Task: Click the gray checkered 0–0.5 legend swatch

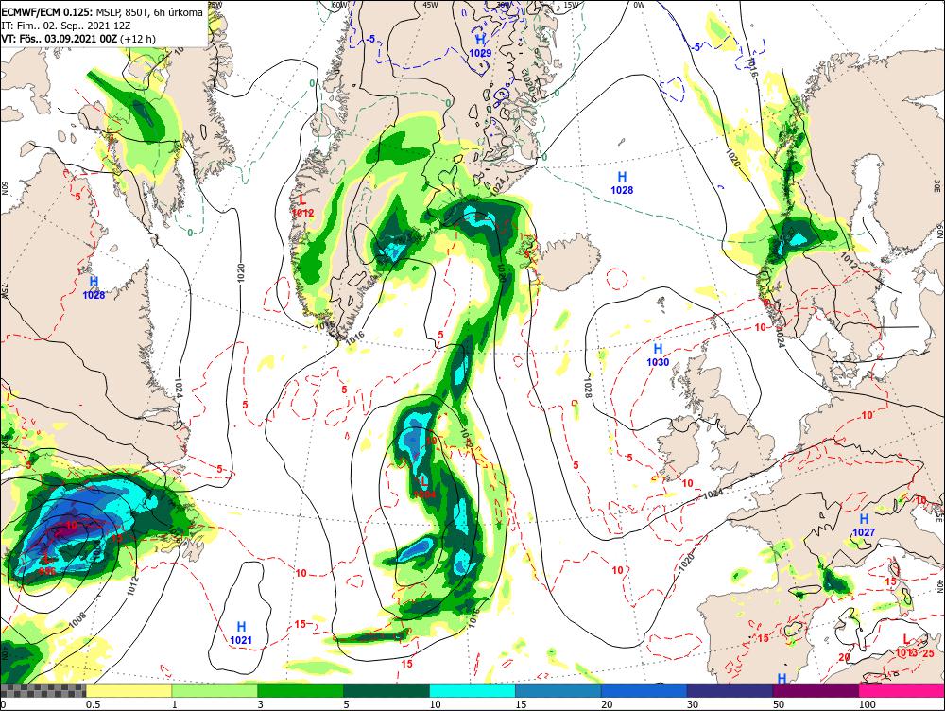Action: (43, 690)
